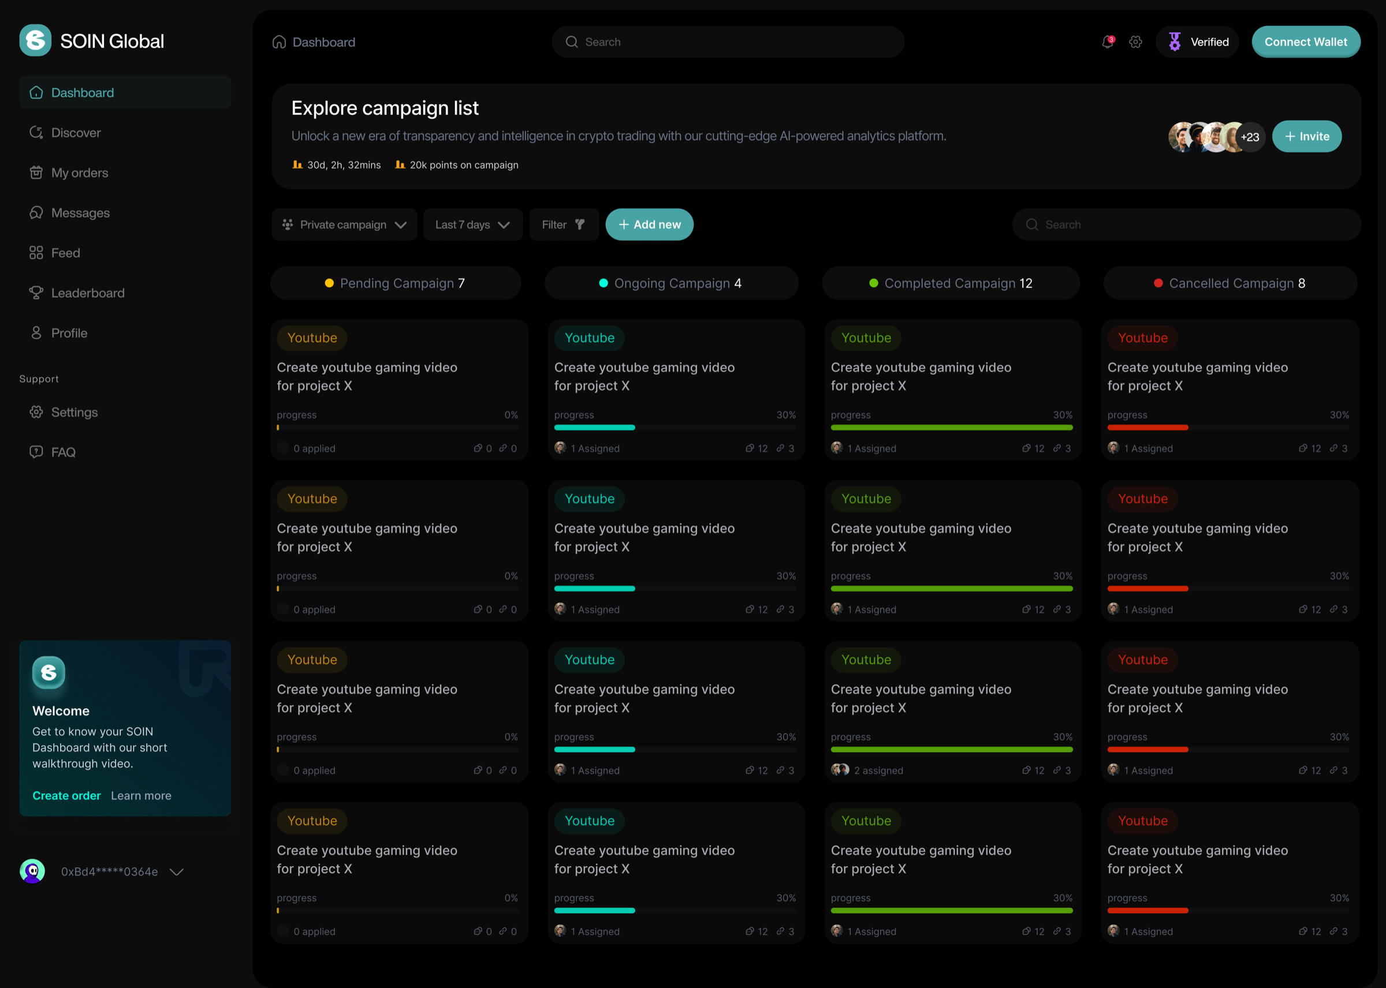Expand the wallet account chevron
Image resolution: width=1386 pixels, height=988 pixels.
click(x=177, y=872)
